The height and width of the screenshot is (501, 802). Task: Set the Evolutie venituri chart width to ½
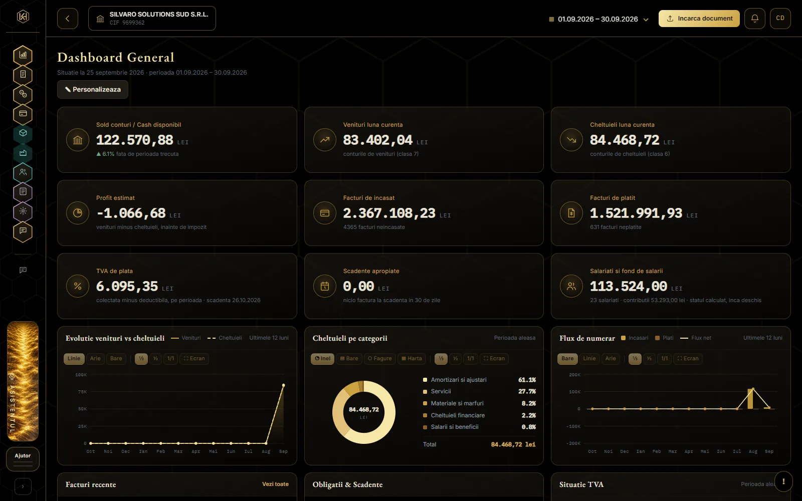[156, 359]
